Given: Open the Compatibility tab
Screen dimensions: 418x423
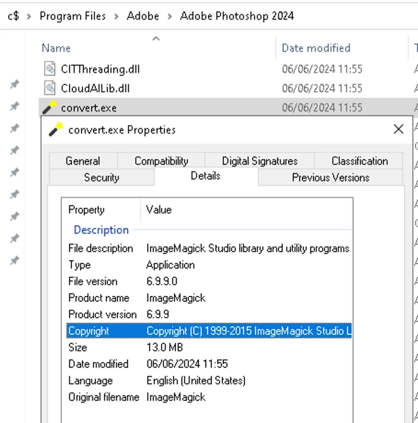Looking at the screenshot, I should point(161,161).
